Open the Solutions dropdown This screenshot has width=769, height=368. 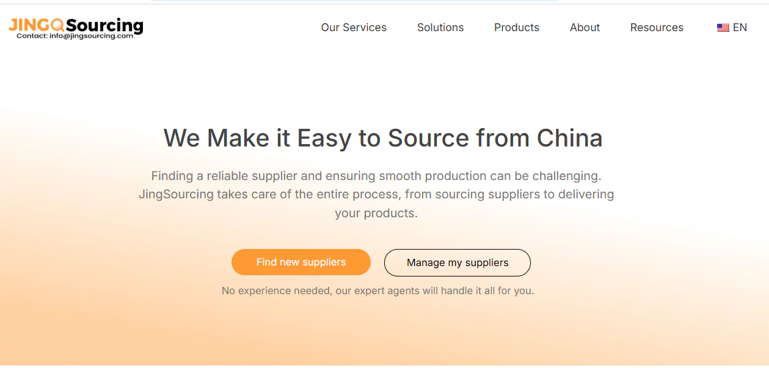440,27
